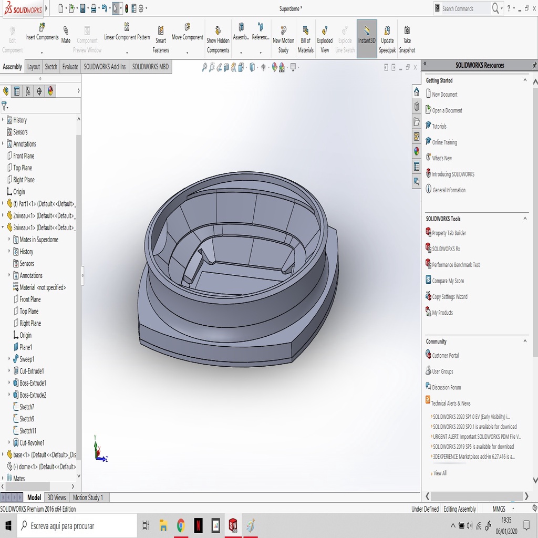This screenshot has width=538, height=538.
Task: Switch to the Sketch tab
Action: pos(51,67)
